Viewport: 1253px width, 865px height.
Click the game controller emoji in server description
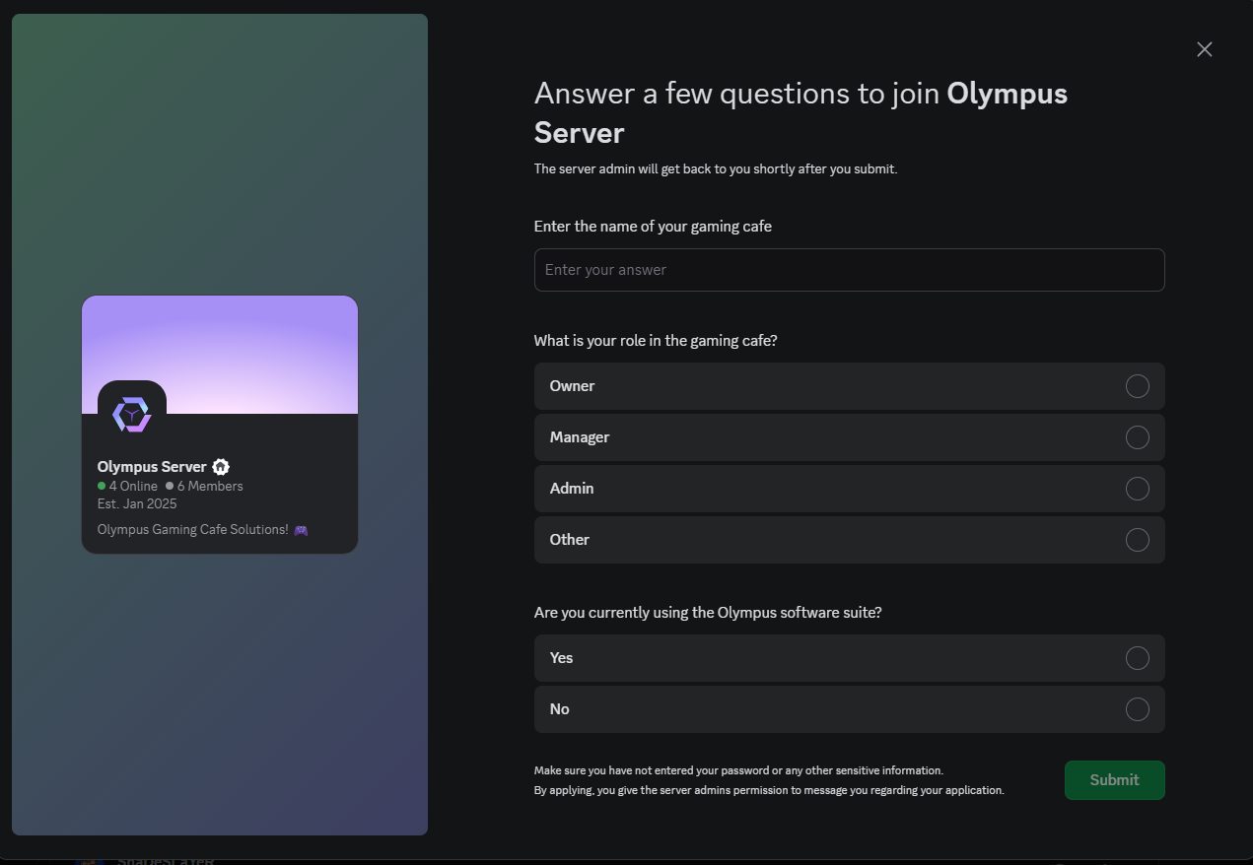(x=301, y=529)
